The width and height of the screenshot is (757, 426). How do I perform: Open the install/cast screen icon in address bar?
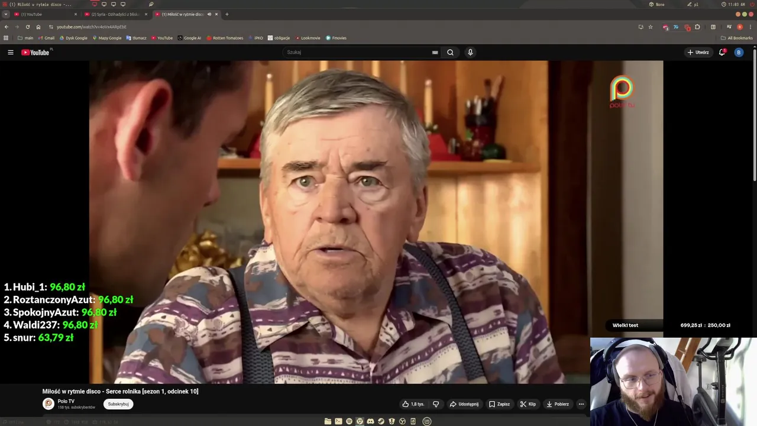pyautogui.click(x=640, y=27)
